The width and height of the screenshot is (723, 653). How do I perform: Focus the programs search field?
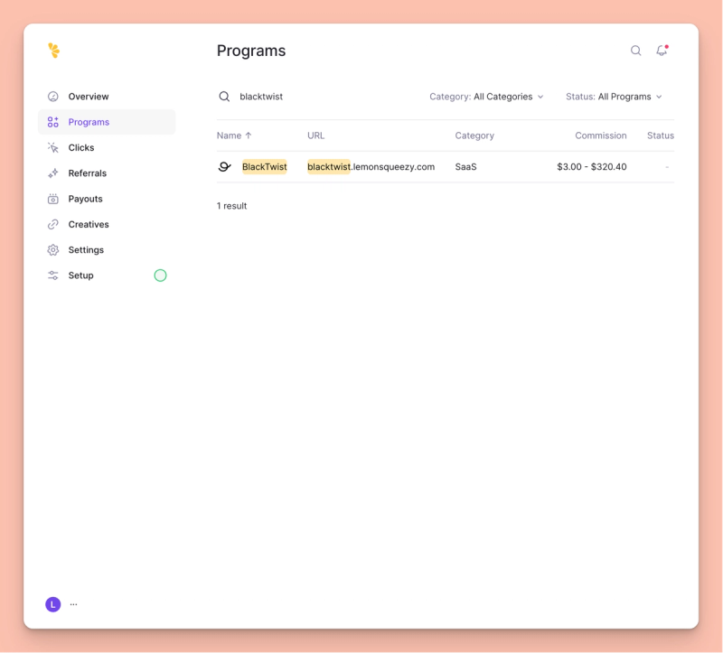pos(318,97)
